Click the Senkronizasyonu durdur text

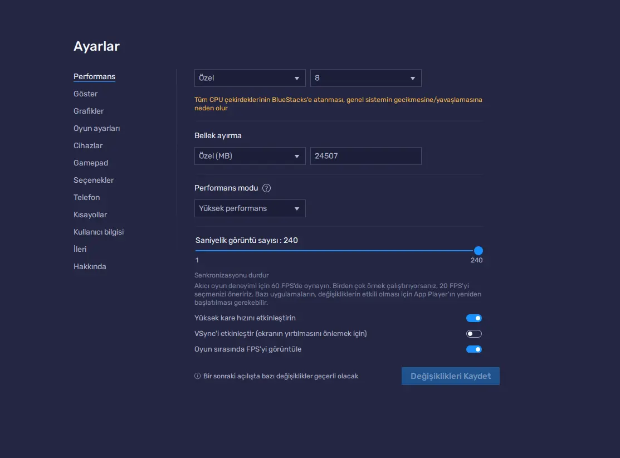coord(231,275)
